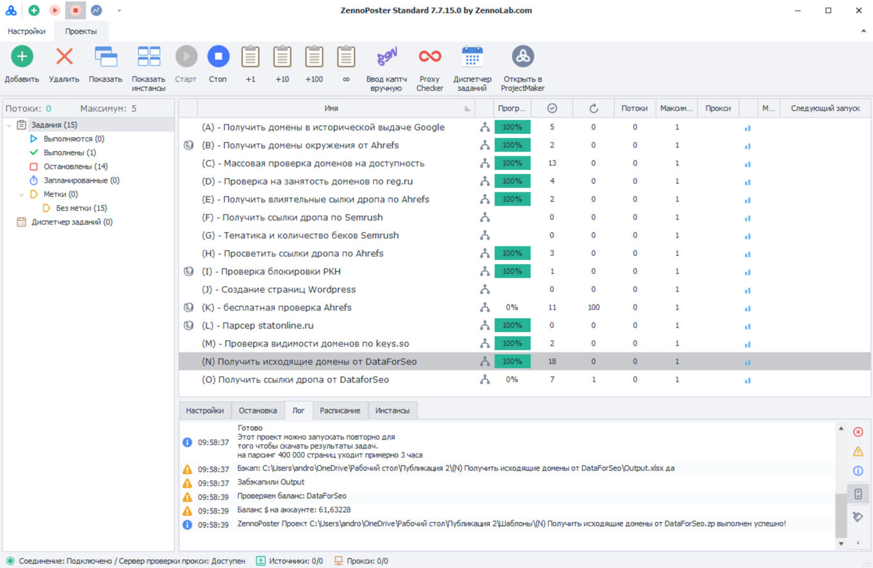Select the Проекты ribbon tab
Screen dimensions: 873x568
tap(81, 31)
